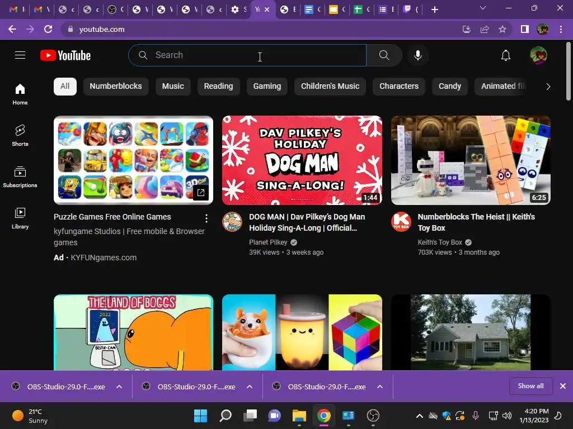Close the active YouTube browser tab

coord(267,9)
